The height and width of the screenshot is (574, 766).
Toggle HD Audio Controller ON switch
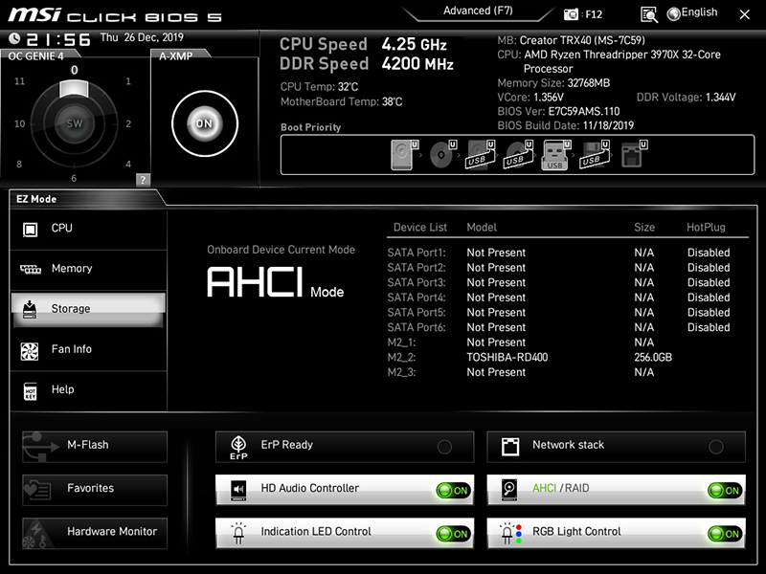click(x=453, y=491)
